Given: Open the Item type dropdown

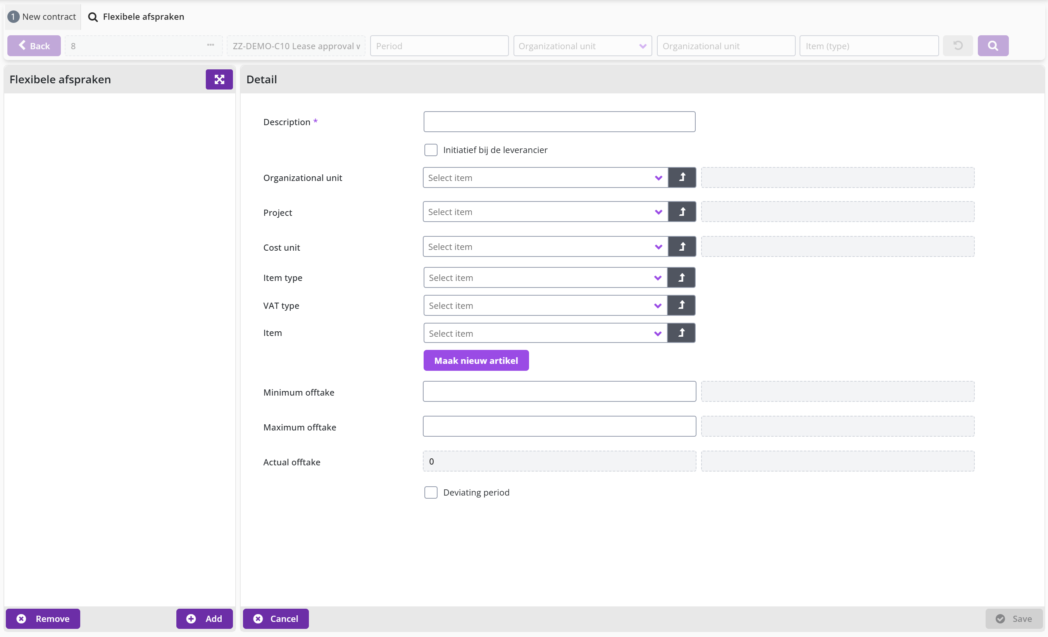Looking at the screenshot, I should pyautogui.click(x=545, y=278).
